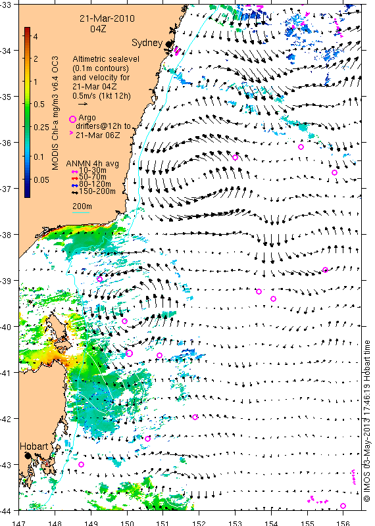
Task: Click the green 0.5 region of the color bar
Action: 27,105
